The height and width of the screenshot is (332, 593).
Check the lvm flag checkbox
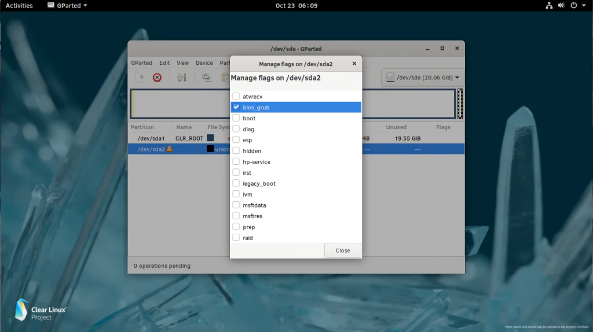point(236,194)
